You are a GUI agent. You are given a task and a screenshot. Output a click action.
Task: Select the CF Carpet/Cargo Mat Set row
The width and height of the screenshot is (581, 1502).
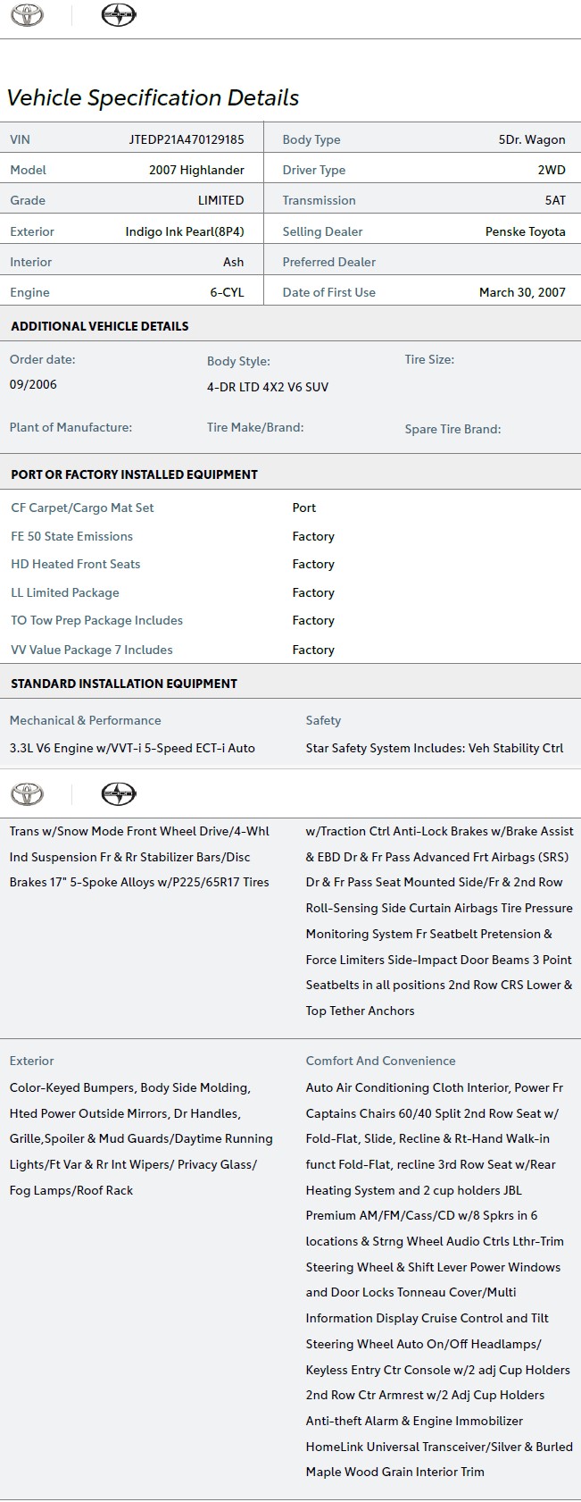click(x=82, y=508)
